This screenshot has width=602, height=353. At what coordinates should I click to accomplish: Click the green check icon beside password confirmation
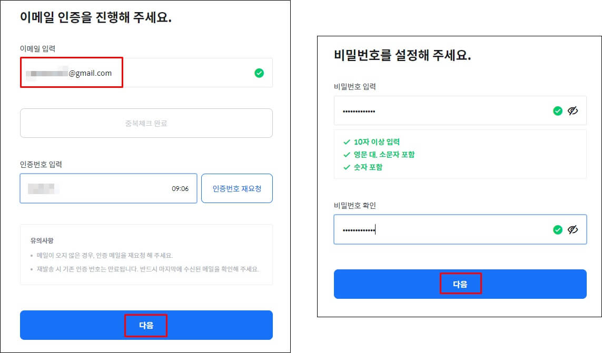coord(558,229)
